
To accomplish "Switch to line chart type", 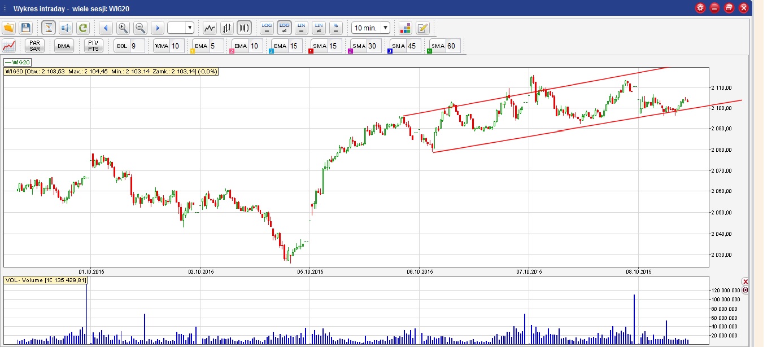I will [210, 28].
